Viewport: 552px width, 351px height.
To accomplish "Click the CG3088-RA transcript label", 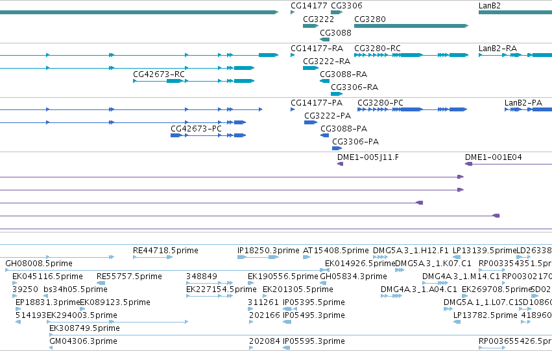I will pyautogui.click(x=344, y=74).
